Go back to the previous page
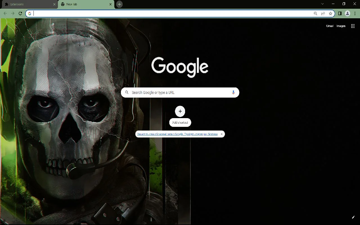 [x=5, y=13]
